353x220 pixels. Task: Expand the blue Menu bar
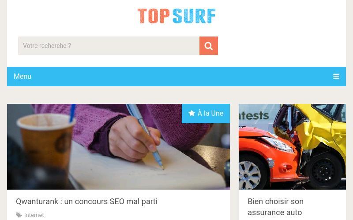tap(176, 77)
